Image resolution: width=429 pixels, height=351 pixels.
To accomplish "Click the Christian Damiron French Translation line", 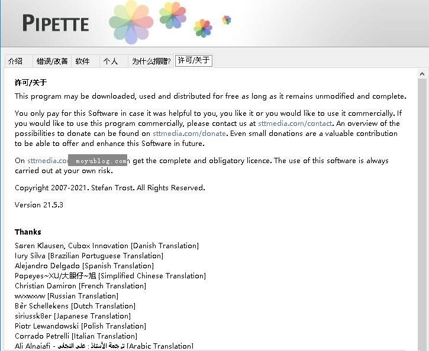I will point(80,286).
